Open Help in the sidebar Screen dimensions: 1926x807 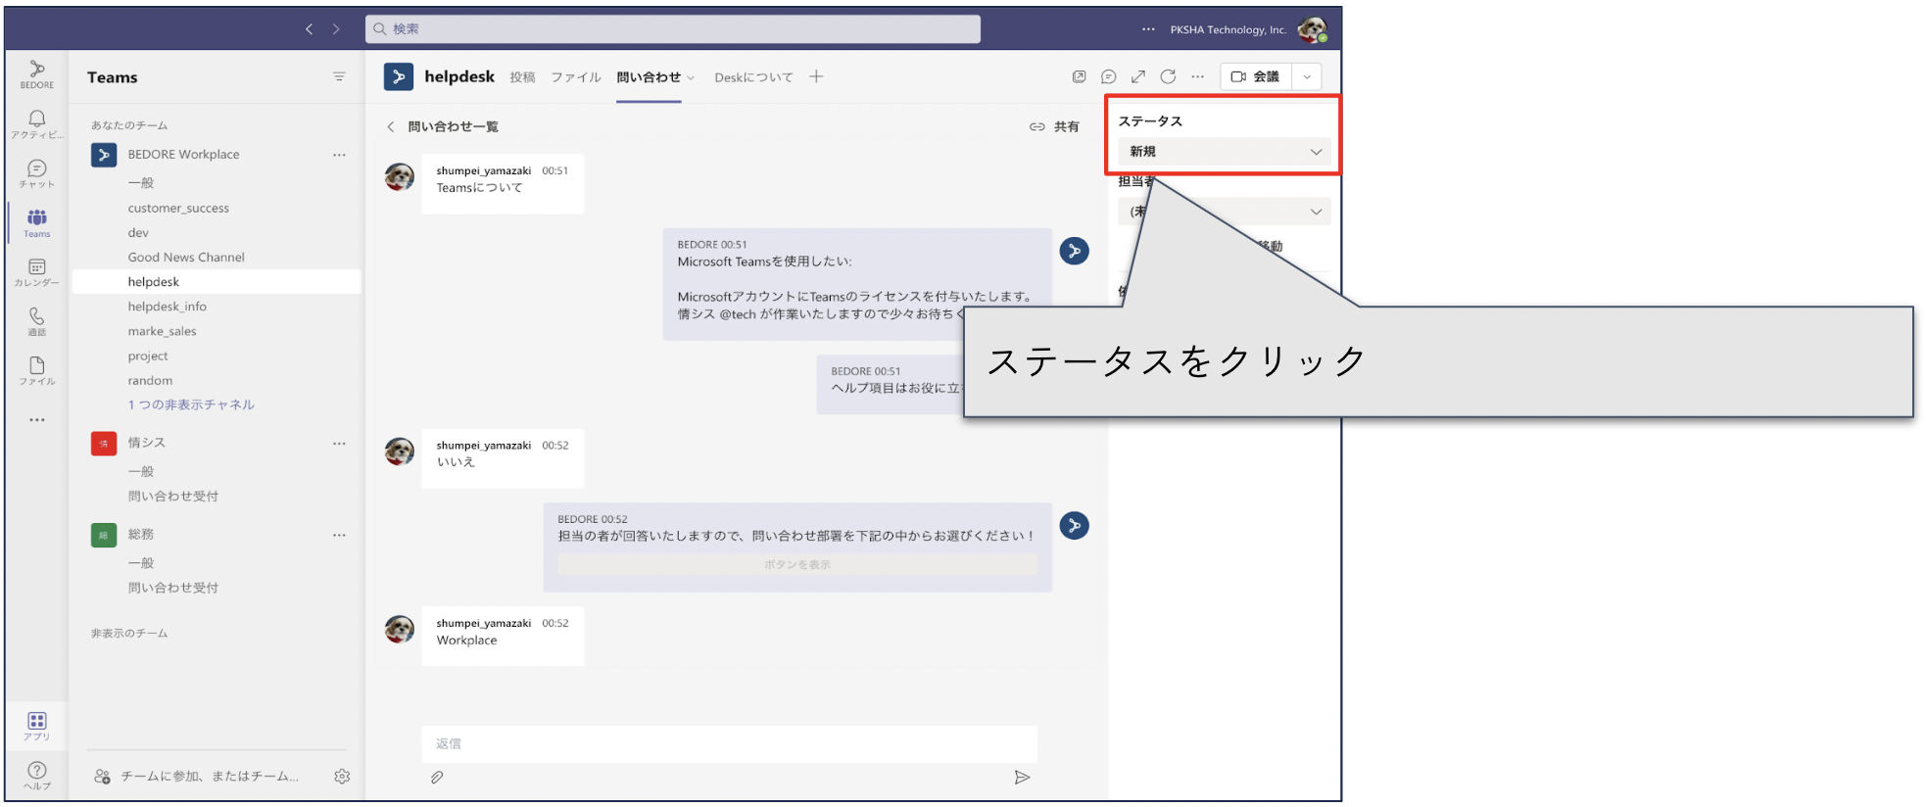(37, 775)
